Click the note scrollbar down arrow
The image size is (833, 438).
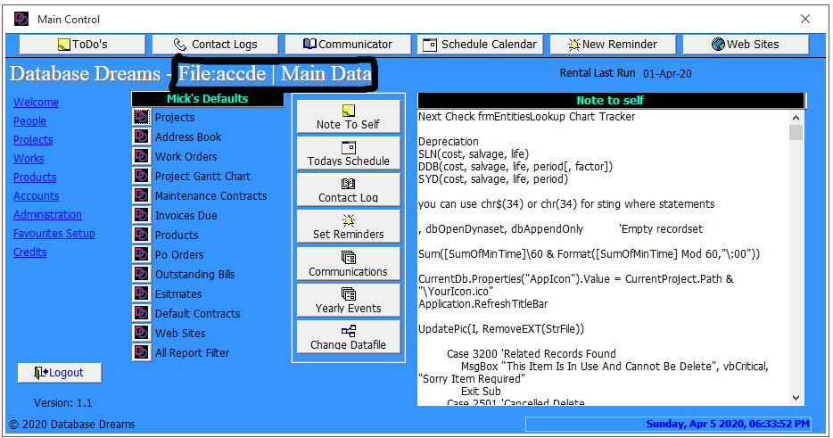pos(796,398)
